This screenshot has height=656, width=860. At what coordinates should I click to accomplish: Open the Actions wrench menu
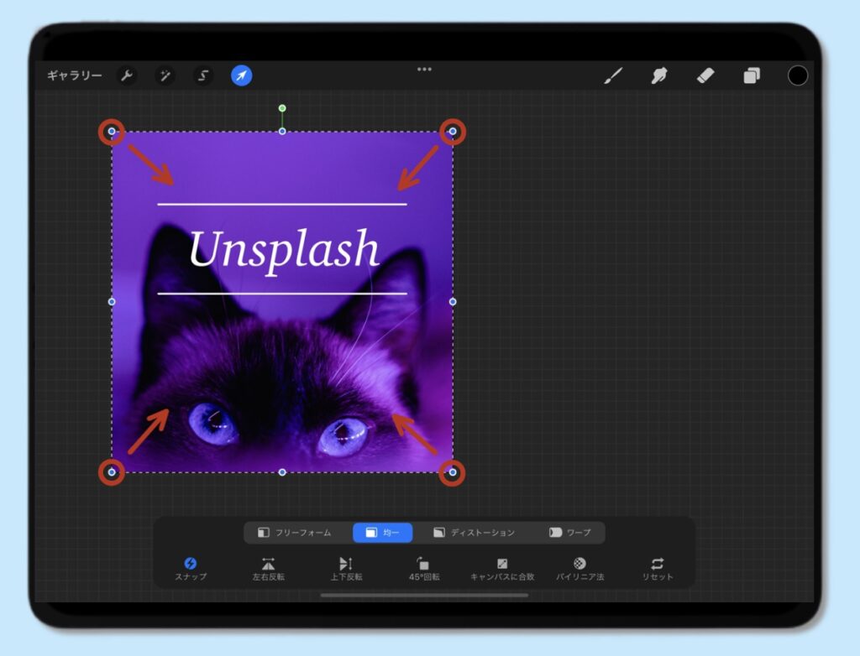pos(127,75)
